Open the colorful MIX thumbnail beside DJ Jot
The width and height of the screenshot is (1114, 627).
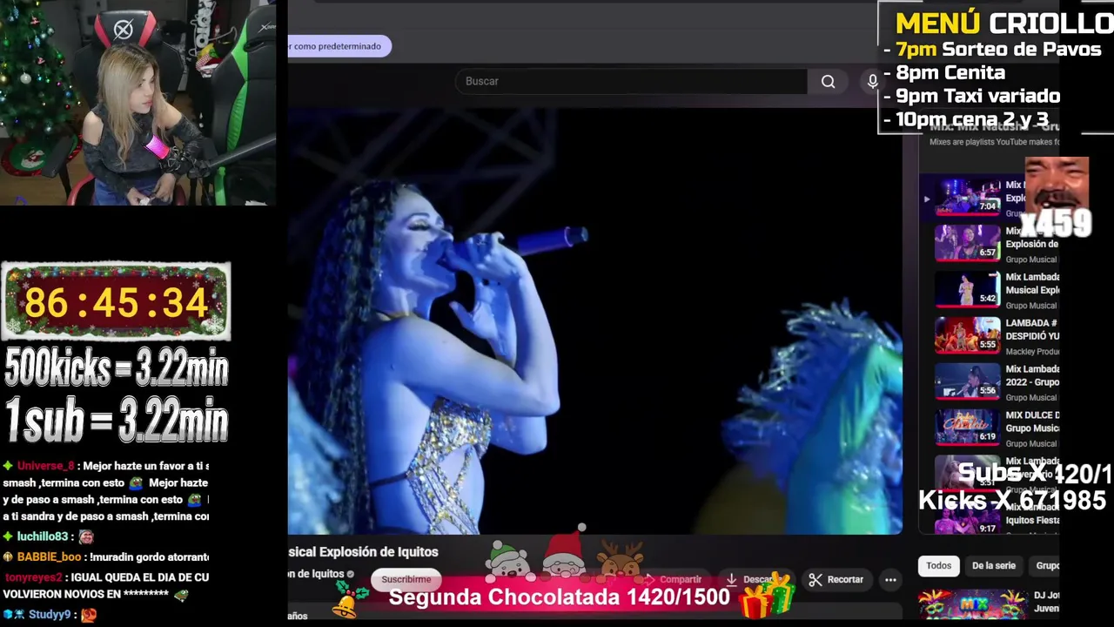pyautogui.click(x=972, y=606)
